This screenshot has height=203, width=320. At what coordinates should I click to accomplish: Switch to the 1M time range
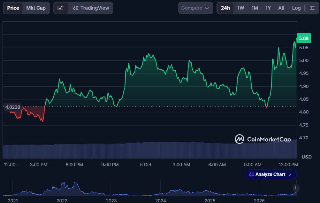[x=255, y=8]
